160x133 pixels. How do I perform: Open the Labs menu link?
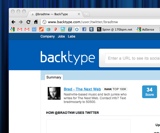click(71, 36)
